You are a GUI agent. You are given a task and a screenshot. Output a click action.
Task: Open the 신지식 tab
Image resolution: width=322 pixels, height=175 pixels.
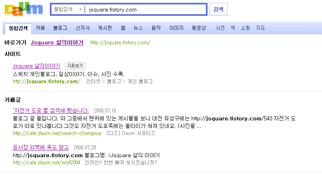(x=82, y=28)
